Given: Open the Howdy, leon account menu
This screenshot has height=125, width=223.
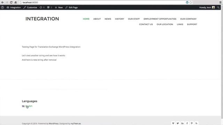Looking at the screenshot, I should [x=207, y=7].
